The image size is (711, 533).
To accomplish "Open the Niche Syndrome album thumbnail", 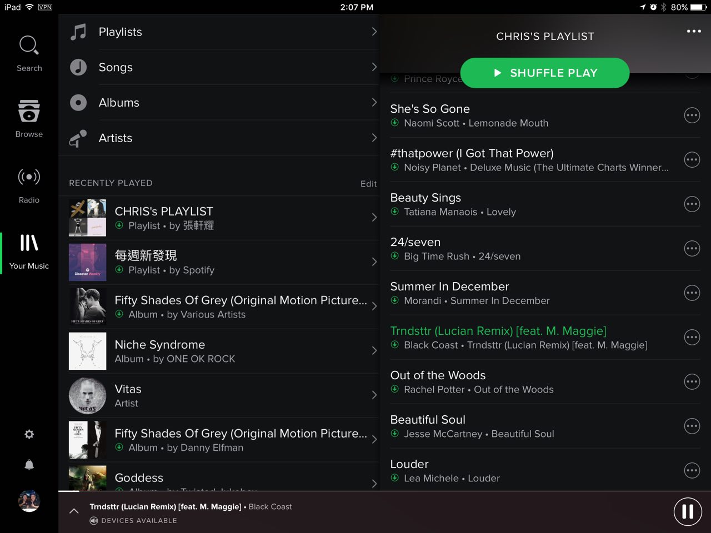I will click(87, 351).
